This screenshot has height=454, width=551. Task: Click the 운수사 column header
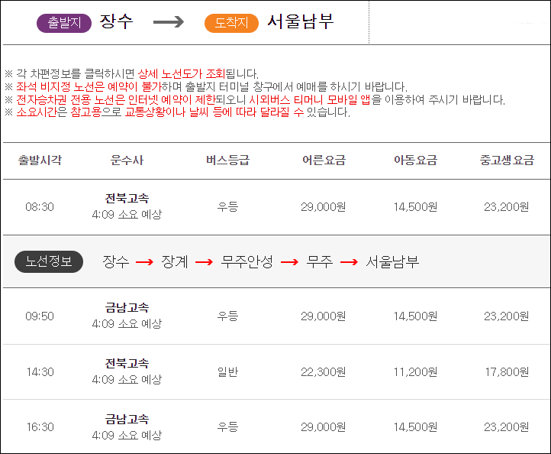(127, 161)
